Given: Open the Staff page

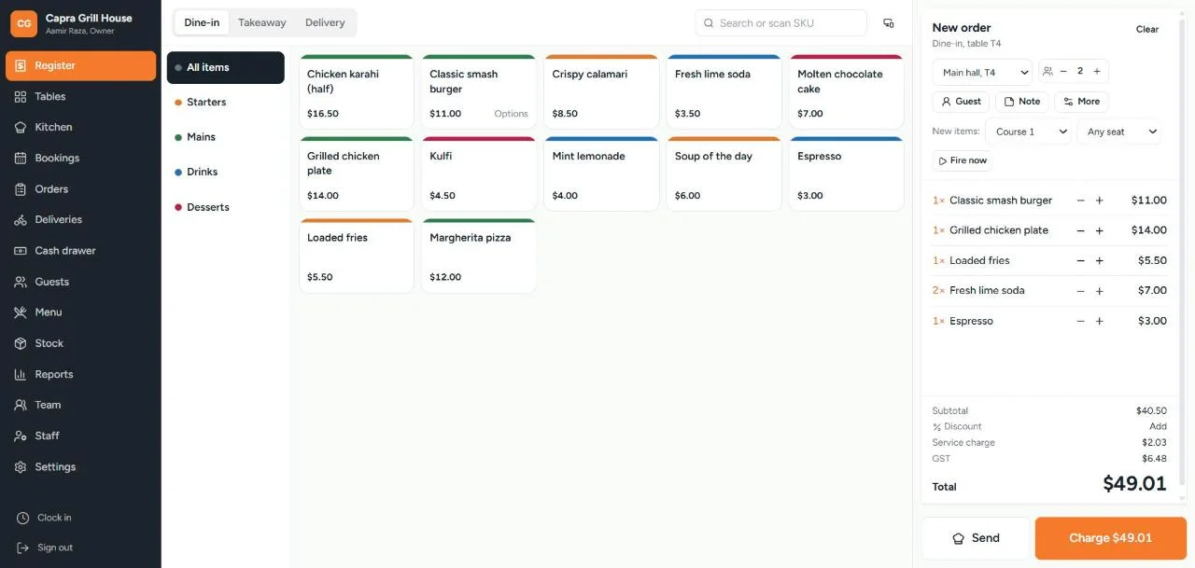Looking at the screenshot, I should pyautogui.click(x=80, y=436).
